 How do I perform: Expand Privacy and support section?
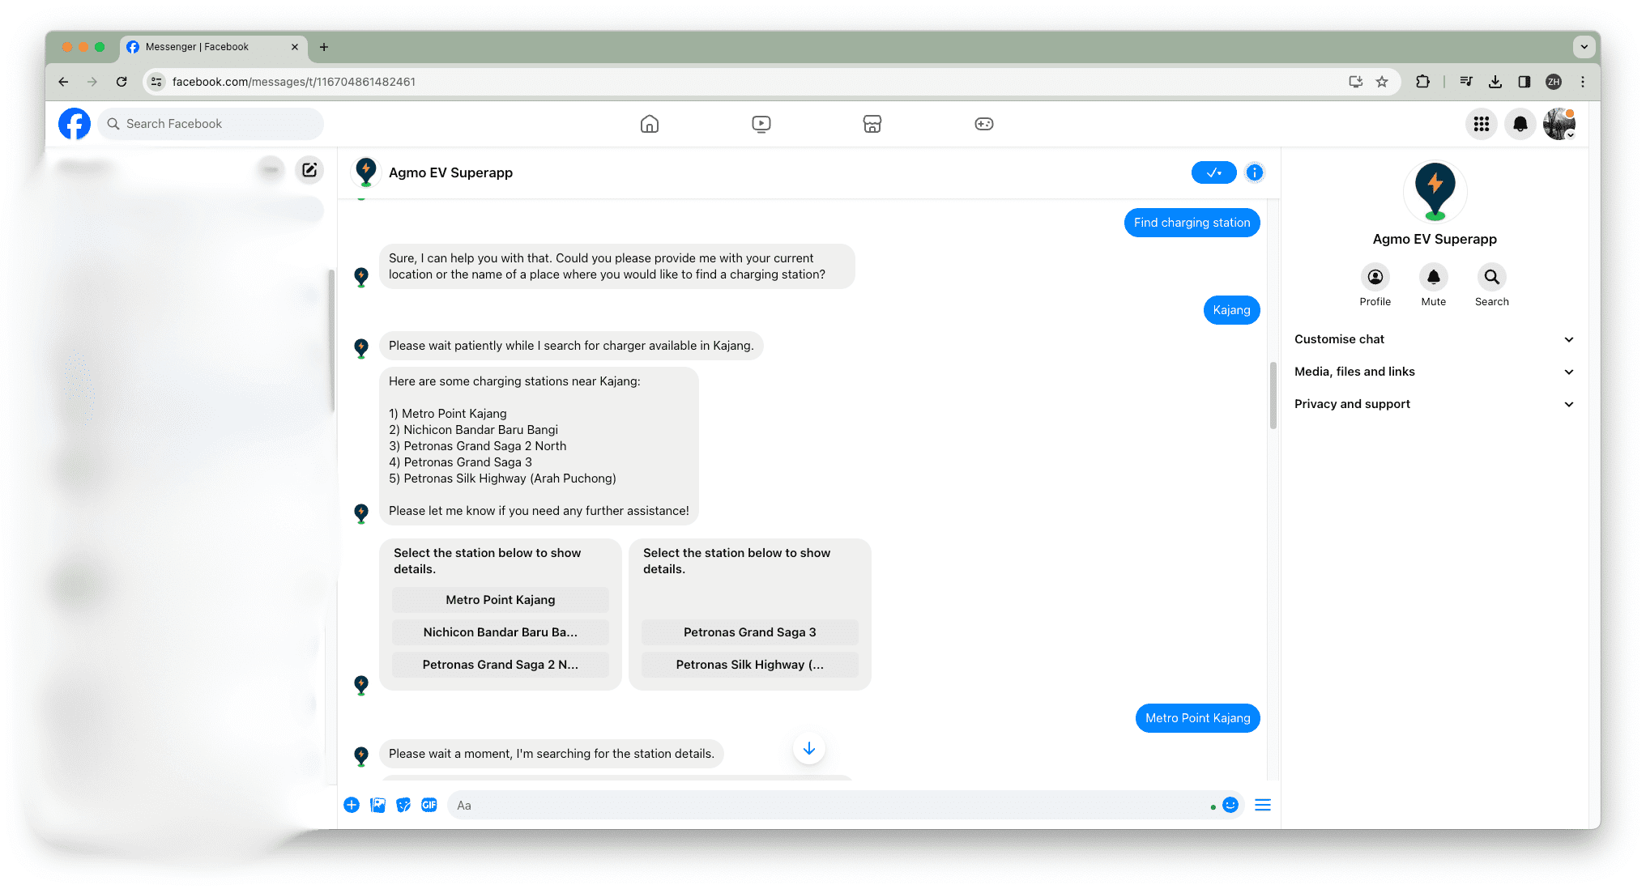tap(1434, 404)
